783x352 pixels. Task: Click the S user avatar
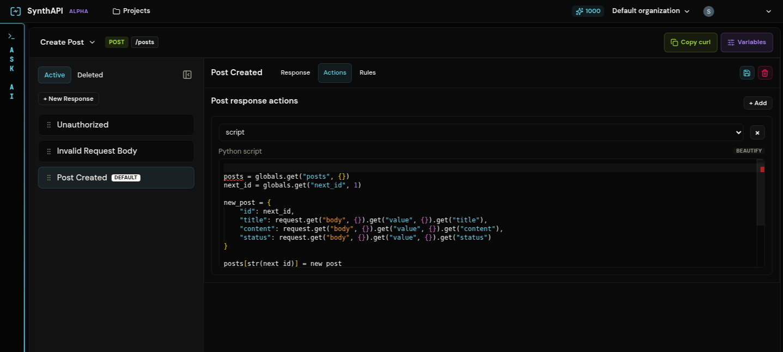tap(708, 11)
